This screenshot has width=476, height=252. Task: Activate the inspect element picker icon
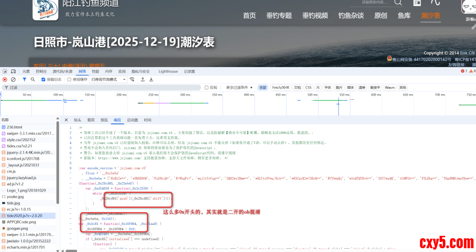coord(5,71)
